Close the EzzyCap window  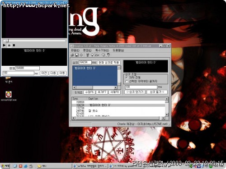click(x=169, y=46)
